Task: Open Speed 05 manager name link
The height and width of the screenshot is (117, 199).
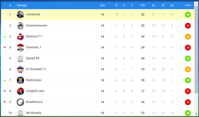Action: [x=33, y=58]
